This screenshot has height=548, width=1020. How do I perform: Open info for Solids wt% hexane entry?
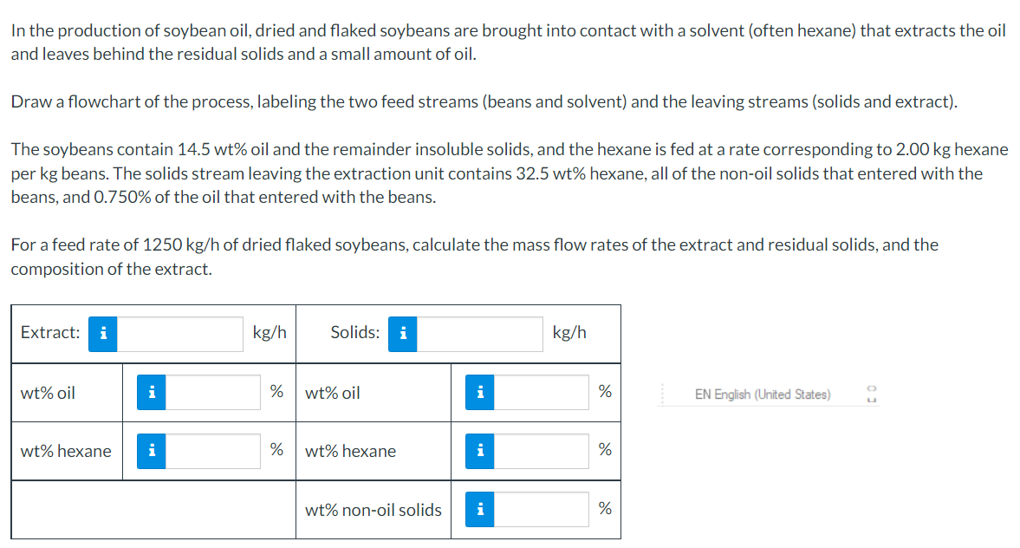click(x=479, y=451)
